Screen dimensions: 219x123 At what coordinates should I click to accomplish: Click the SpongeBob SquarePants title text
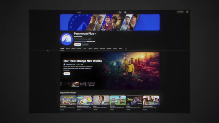click(83, 106)
